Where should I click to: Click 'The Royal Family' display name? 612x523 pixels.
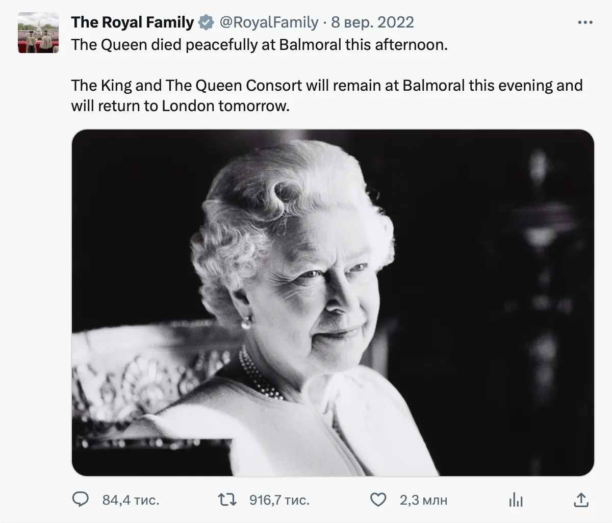click(x=132, y=22)
